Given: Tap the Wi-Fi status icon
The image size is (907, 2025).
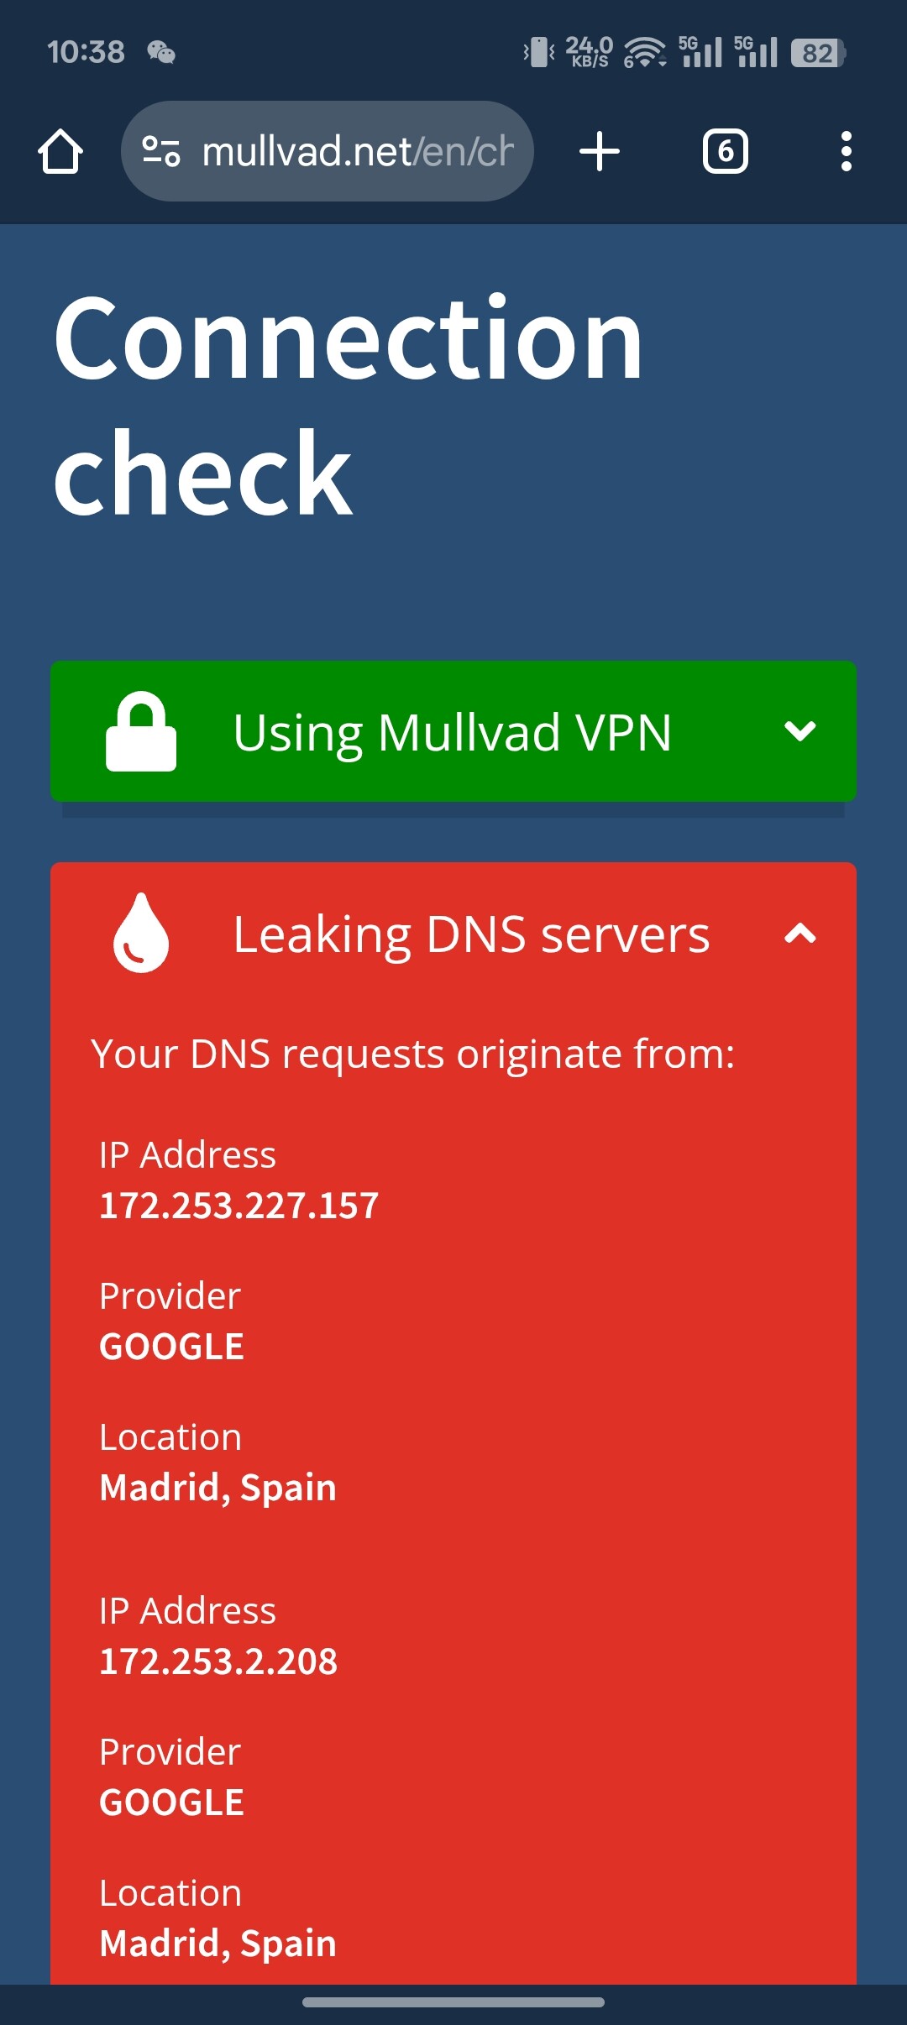Looking at the screenshot, I should (x=645, y=53).
